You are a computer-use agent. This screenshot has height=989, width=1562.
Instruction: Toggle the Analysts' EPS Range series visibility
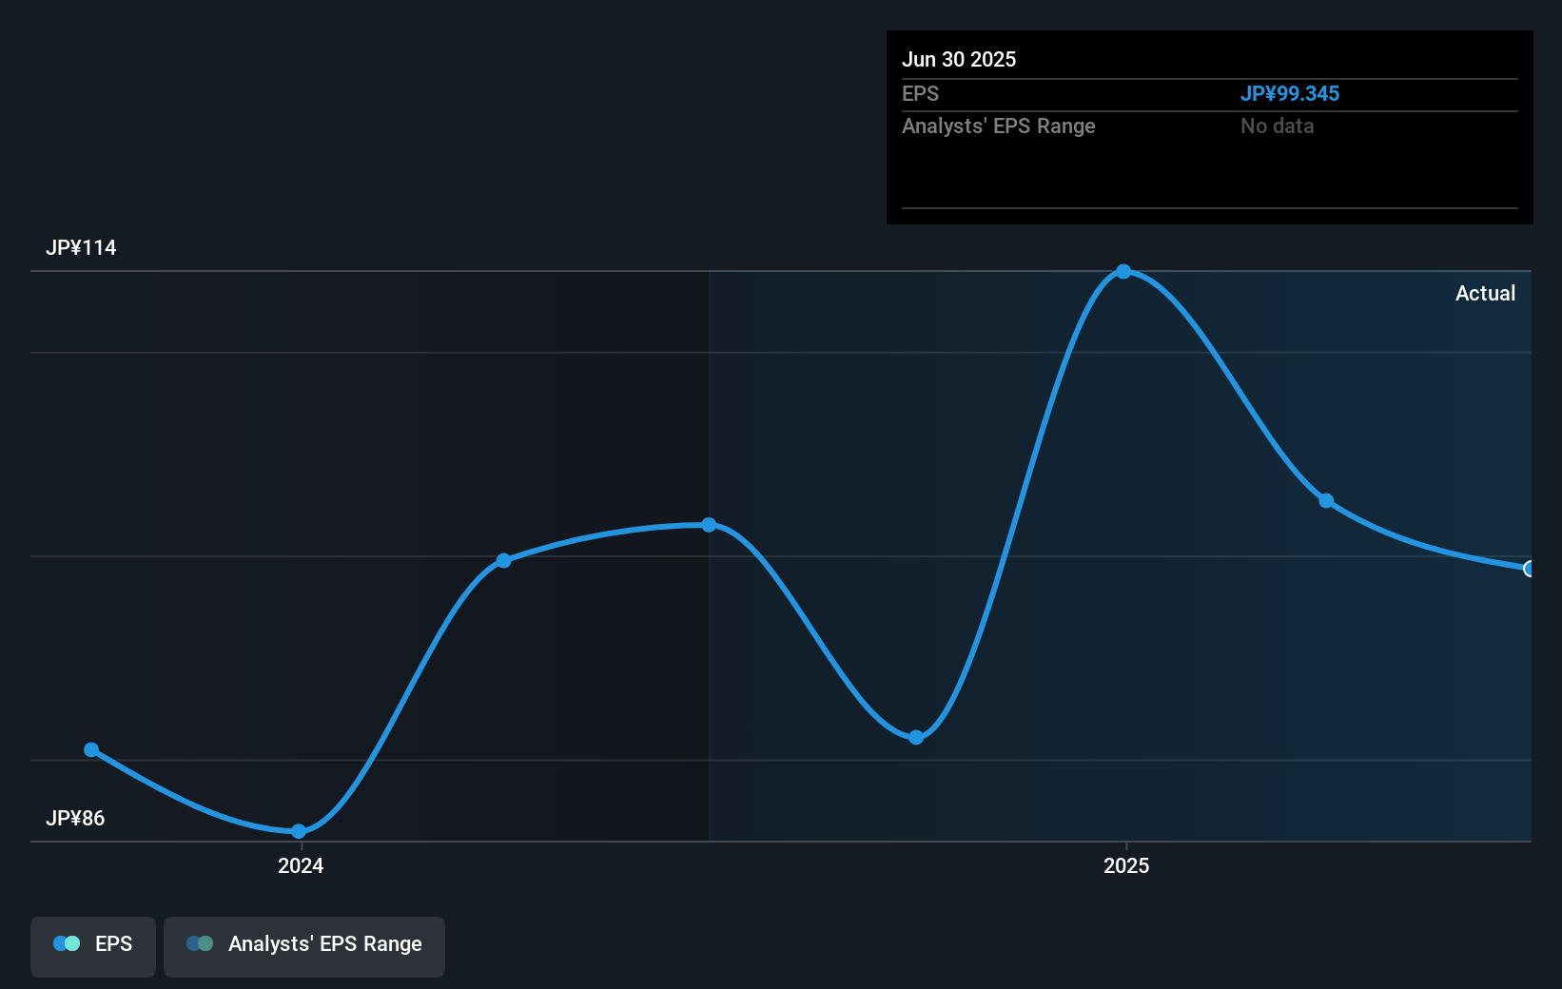304,944
